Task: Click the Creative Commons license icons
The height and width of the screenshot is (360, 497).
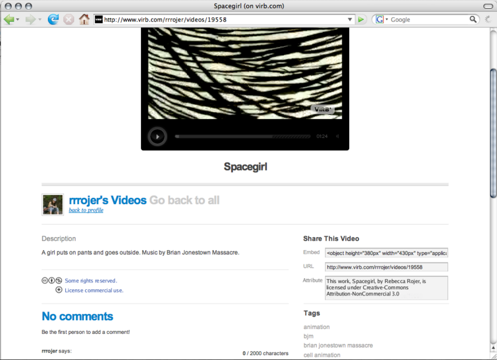Action: [52, 281]
